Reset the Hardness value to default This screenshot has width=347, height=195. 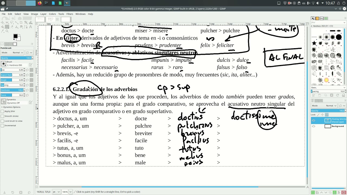27,90
